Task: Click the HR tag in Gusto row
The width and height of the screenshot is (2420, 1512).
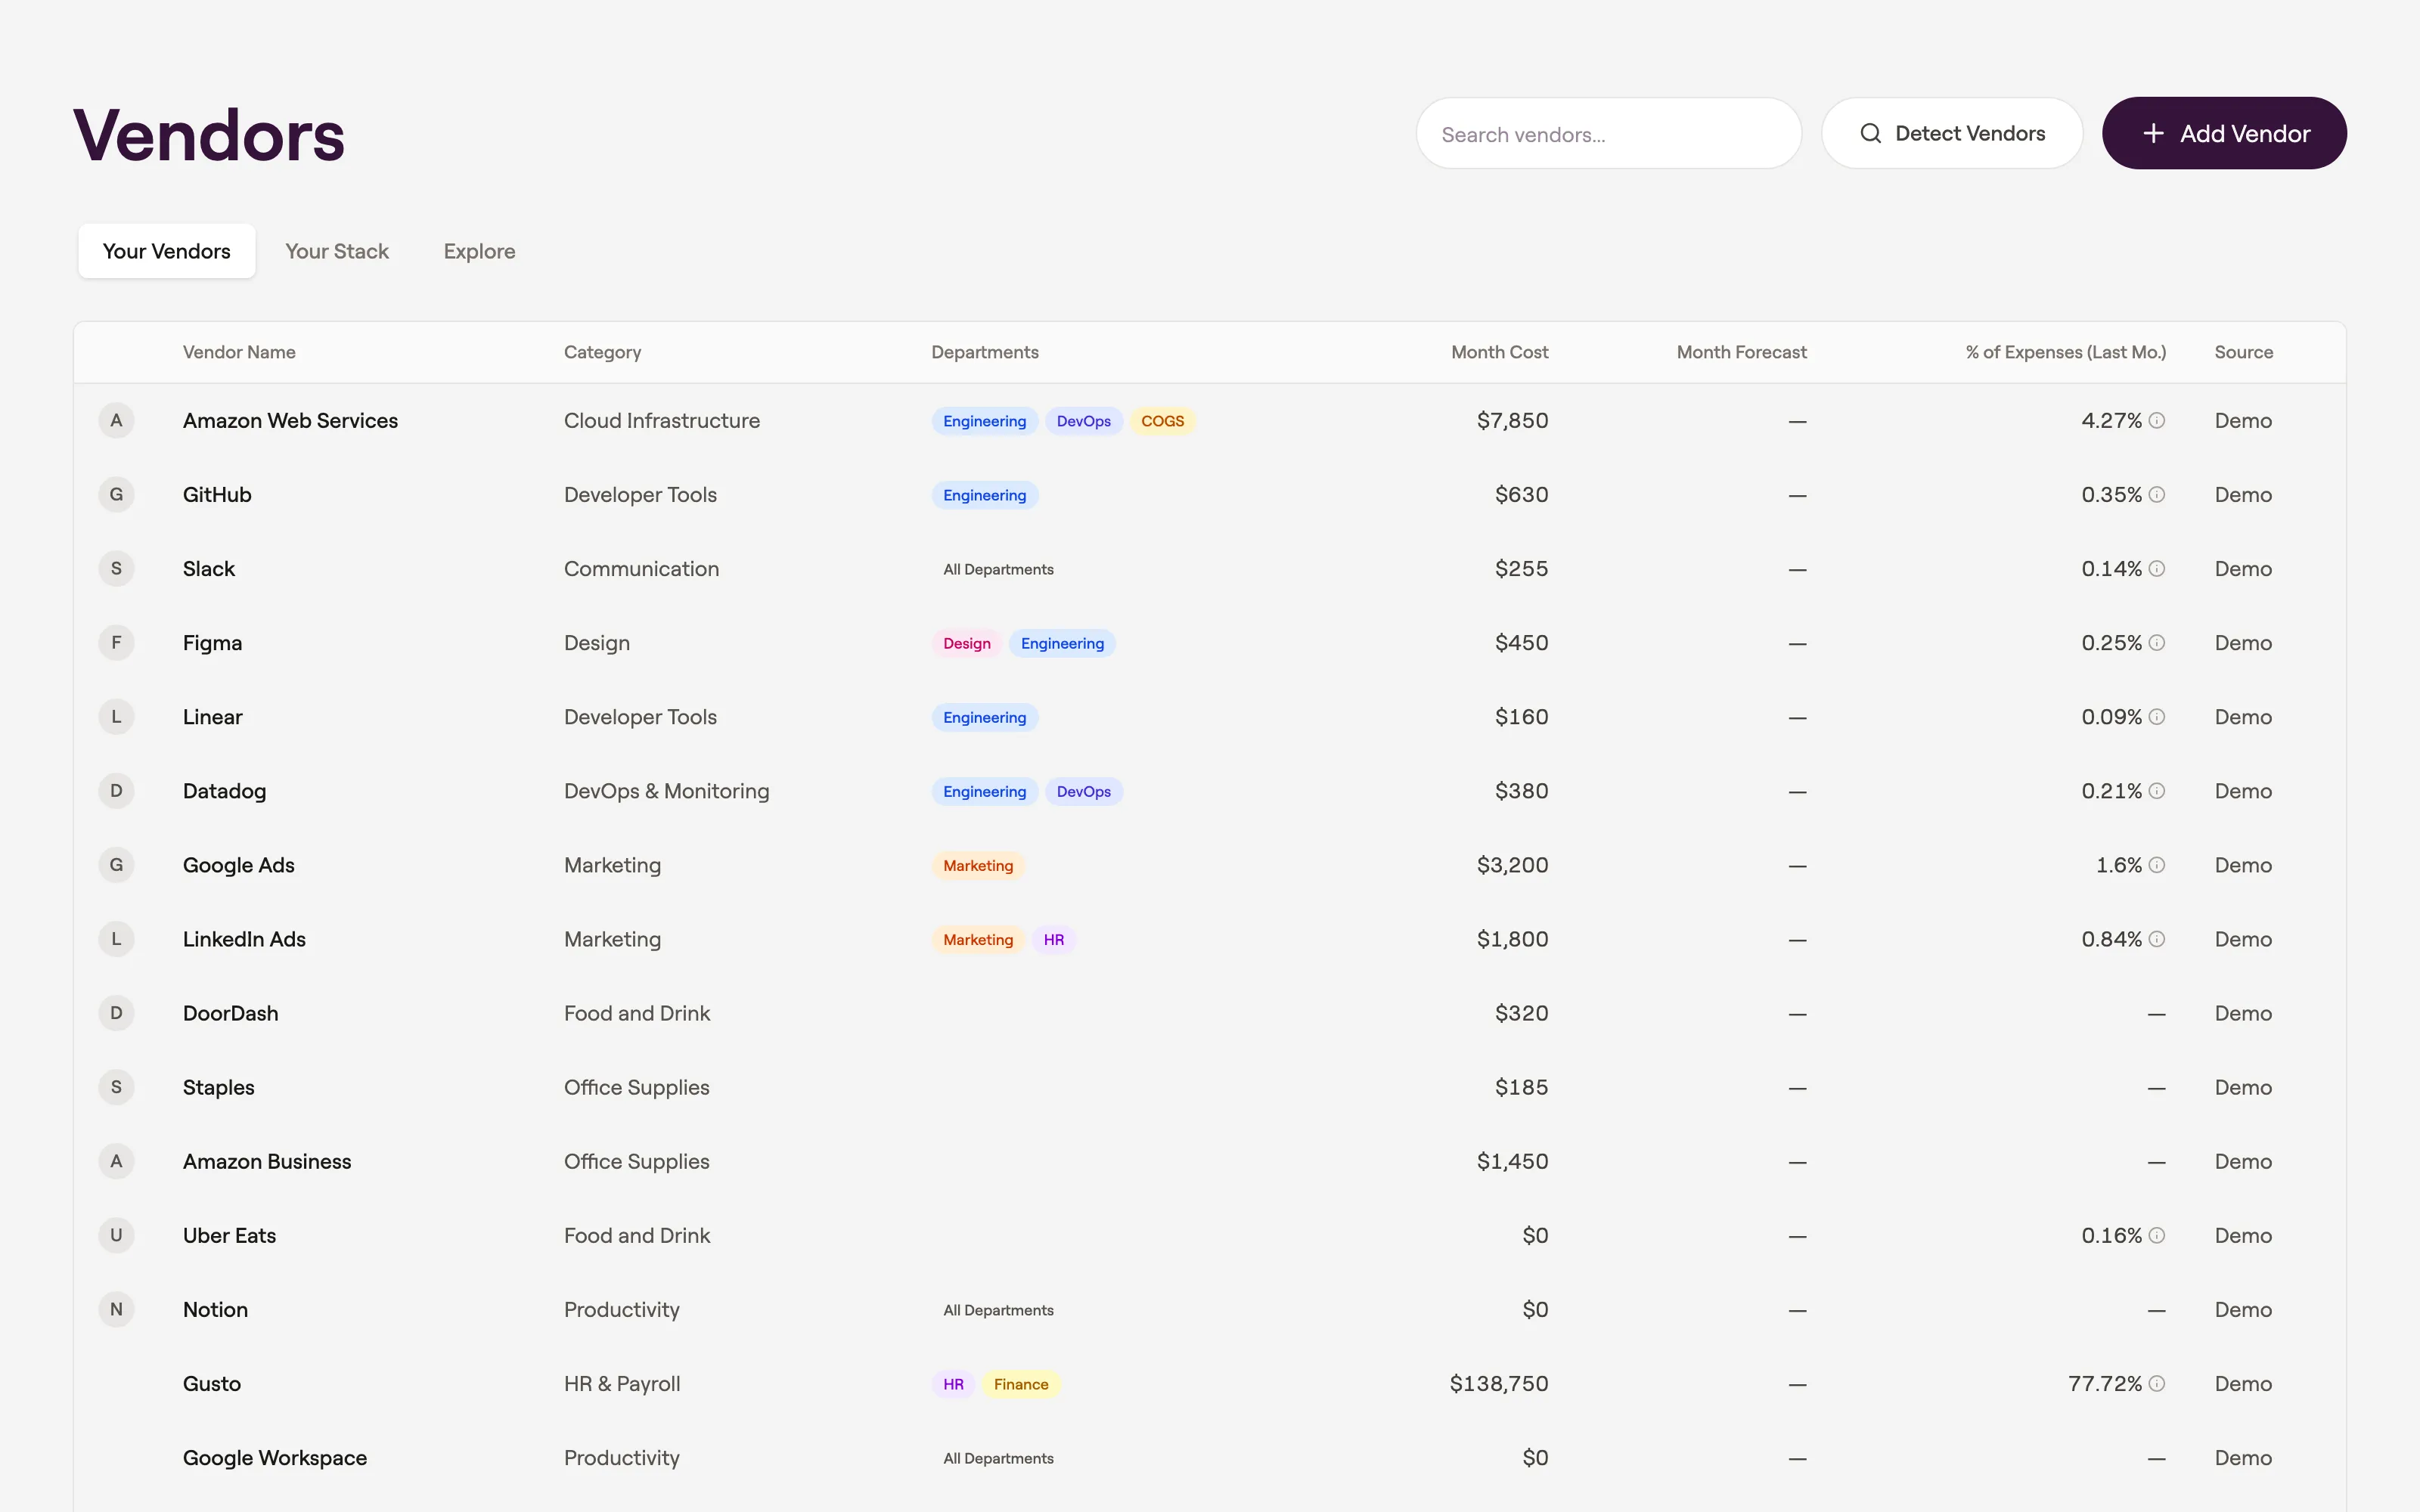Action: [953, 1384]
